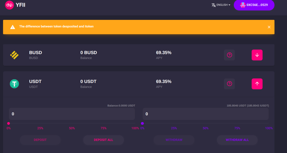Viewport: 287px width, 153px height.
Task: Click the DEPOSIT button
Action: [40, 140]
